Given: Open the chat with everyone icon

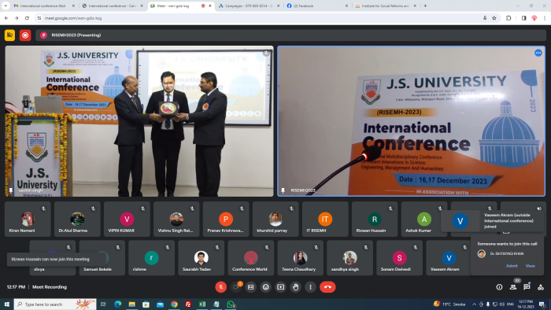Looking at the screenshot, I should tap(527, 287).
